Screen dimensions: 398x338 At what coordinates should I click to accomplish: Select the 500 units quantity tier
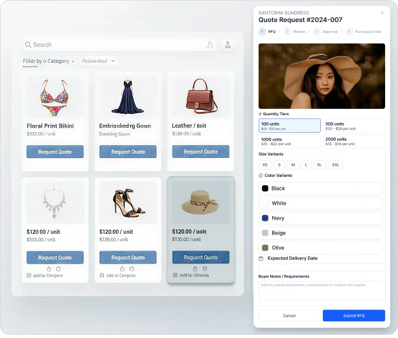click(353, 125)
